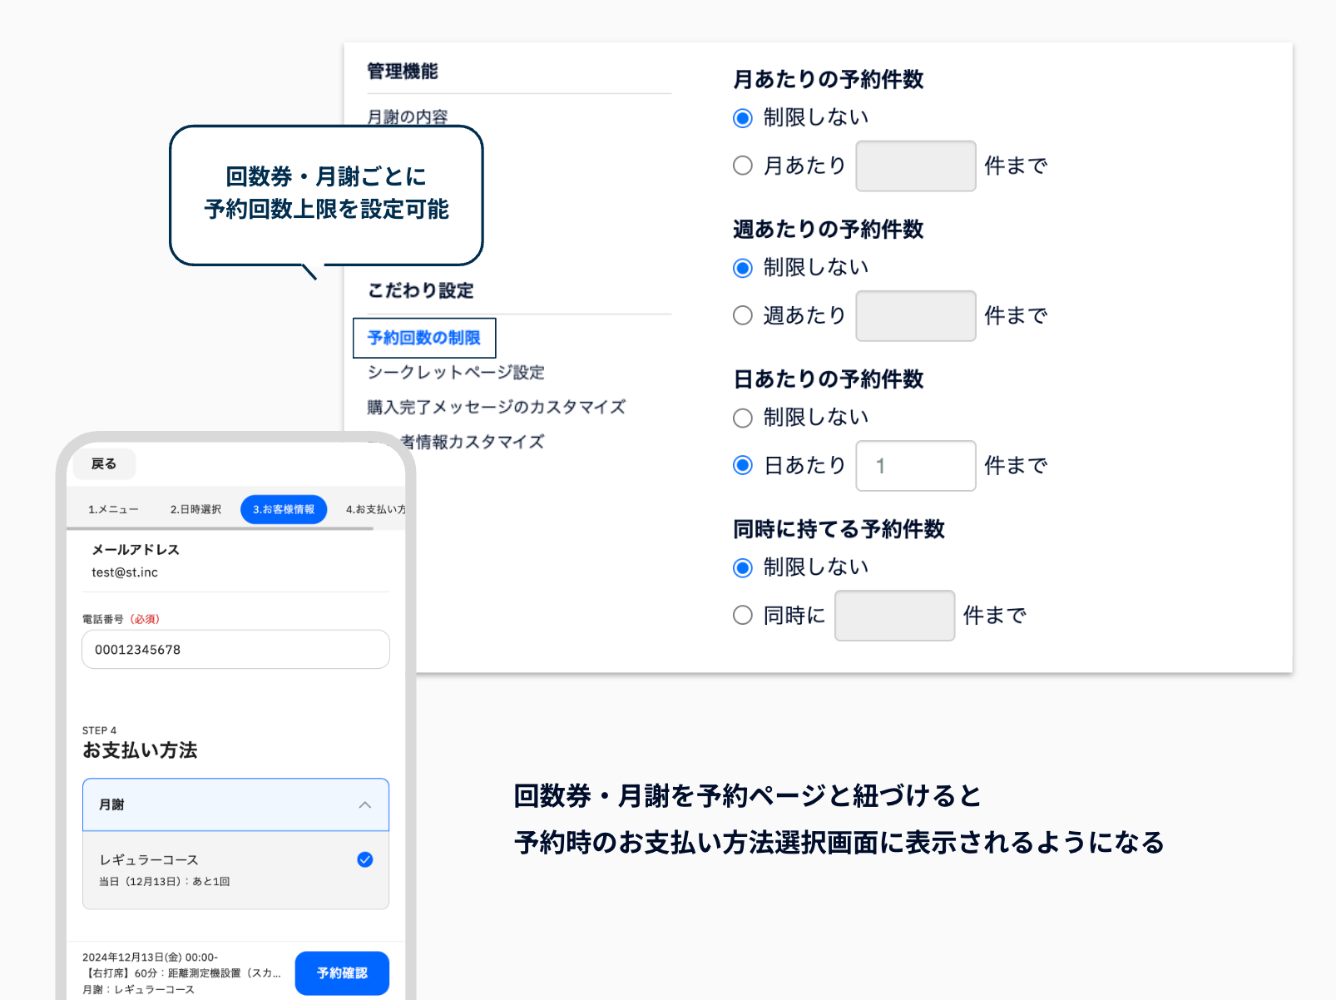This screenshot has height=1000, width=1336.
Task: Click the 日あたり input showing 1
Action: tap(915, 465)
